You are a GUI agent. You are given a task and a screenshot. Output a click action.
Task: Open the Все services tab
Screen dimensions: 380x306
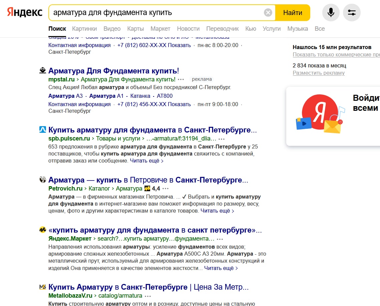click(320, 29)
